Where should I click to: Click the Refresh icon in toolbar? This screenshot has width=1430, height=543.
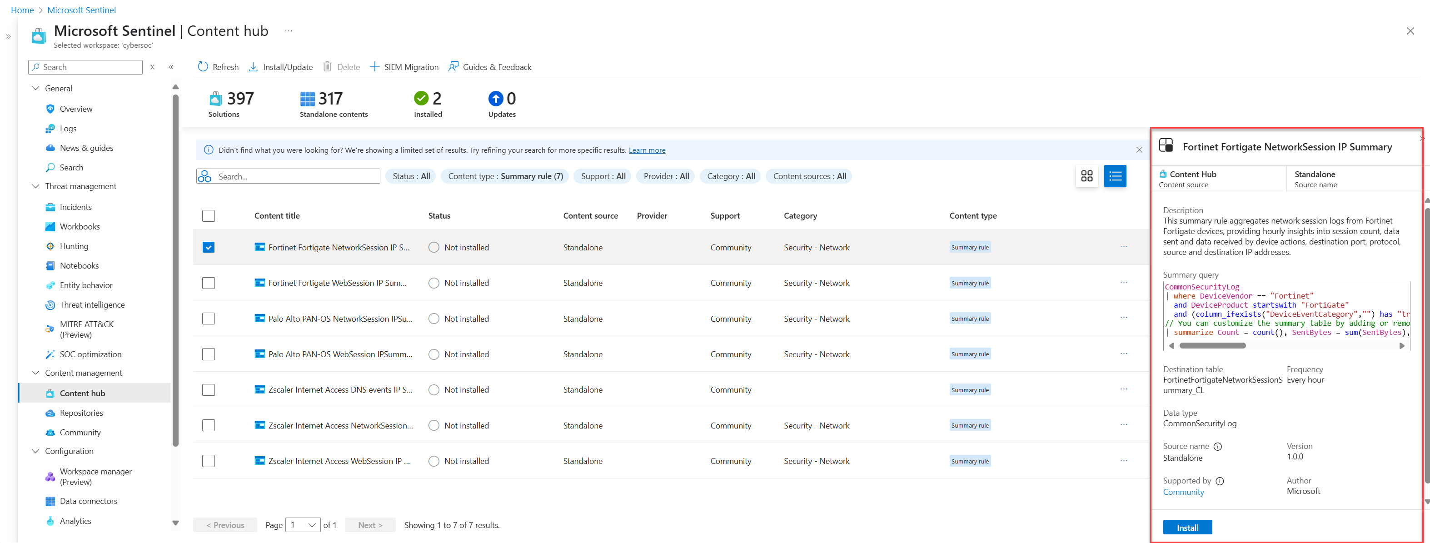coord(203,67)
